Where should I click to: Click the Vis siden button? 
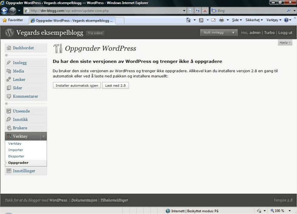[x=95, y=33]
